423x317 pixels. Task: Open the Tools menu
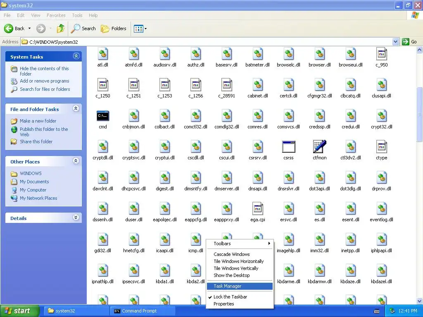(77, 15)
